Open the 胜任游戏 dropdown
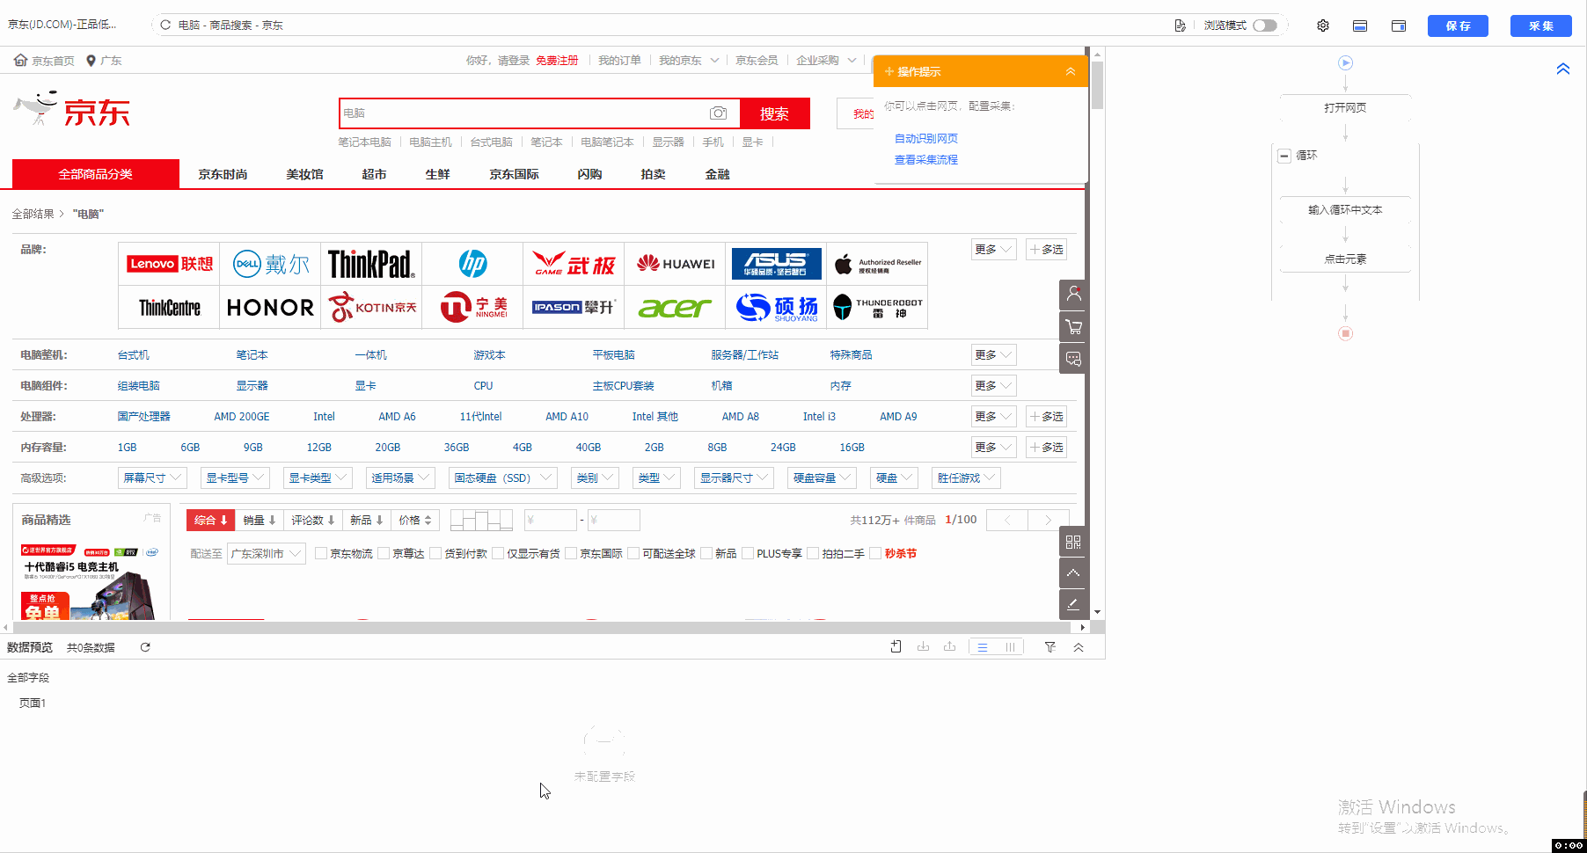 967,478
